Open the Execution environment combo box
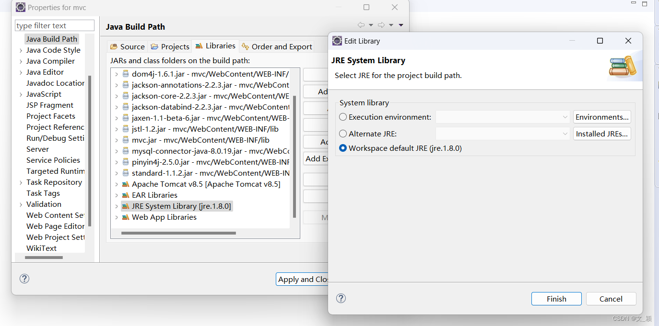Screen dimensions: 659x326 [x=503, y=117]
